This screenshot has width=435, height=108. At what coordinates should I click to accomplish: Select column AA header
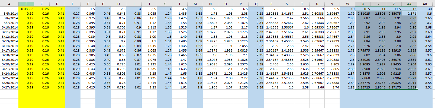coord(409,4)
